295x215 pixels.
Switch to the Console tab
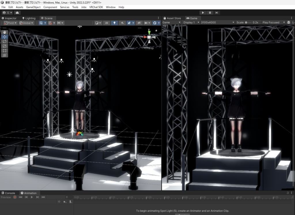[x=8, y=193]
